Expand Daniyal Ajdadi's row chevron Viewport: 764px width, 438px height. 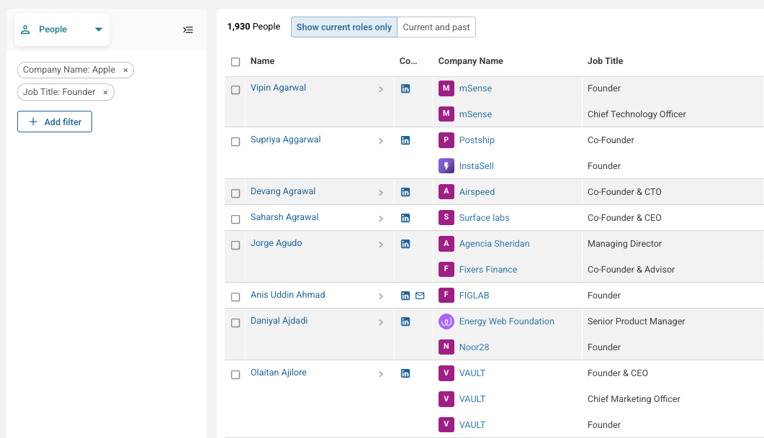[381, 322]
